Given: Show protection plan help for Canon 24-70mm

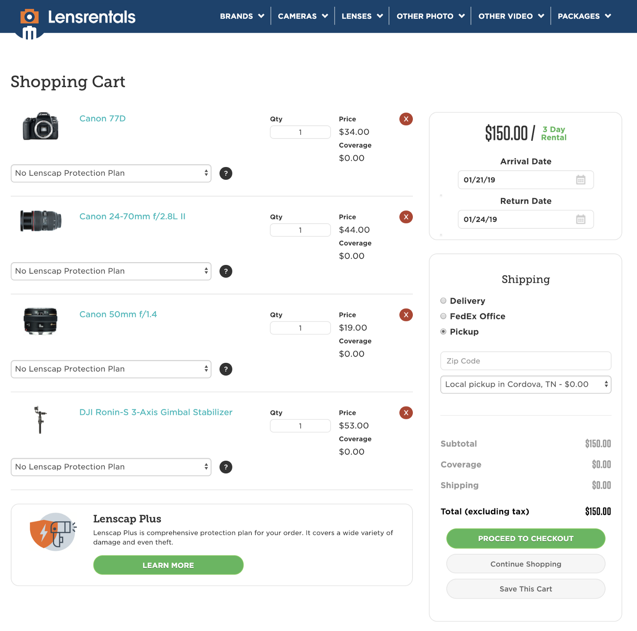Looking at the screenshot, I should click(226, 271).
